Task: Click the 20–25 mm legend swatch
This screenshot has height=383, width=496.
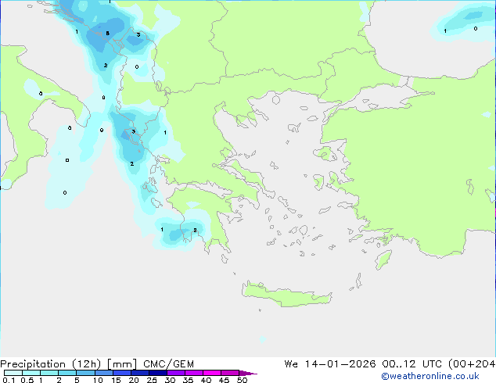Action: [x=140, y=373]
